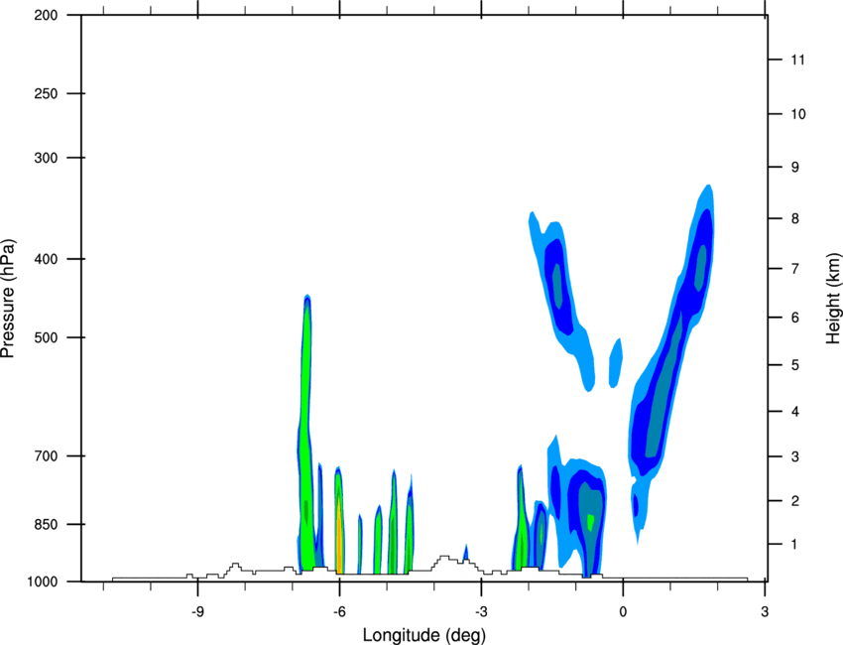Click the -9 longitude tick label
The width and height of the screenshot is (843, 645).
[197, 612]
